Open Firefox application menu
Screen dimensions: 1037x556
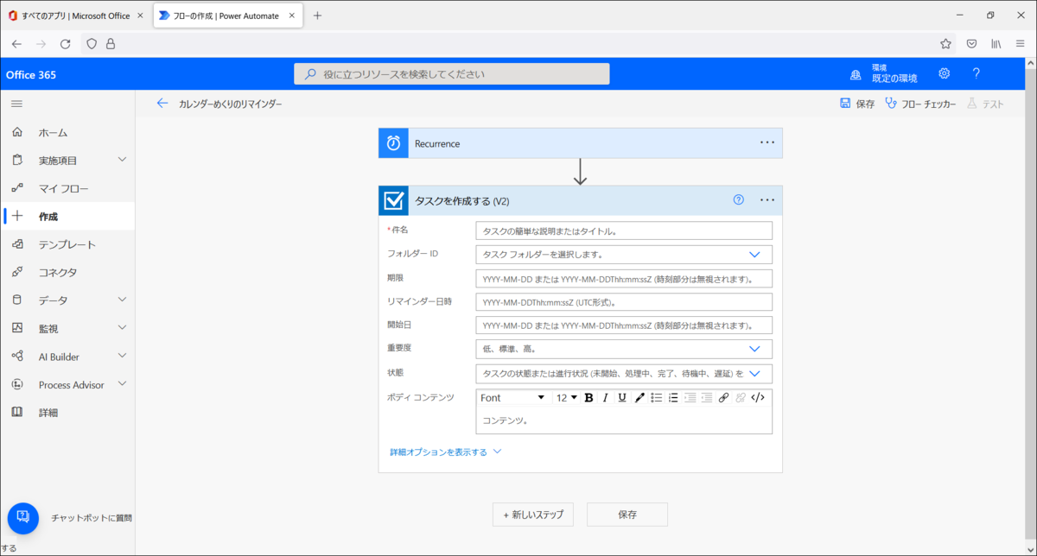click(x=1020, y=44)
